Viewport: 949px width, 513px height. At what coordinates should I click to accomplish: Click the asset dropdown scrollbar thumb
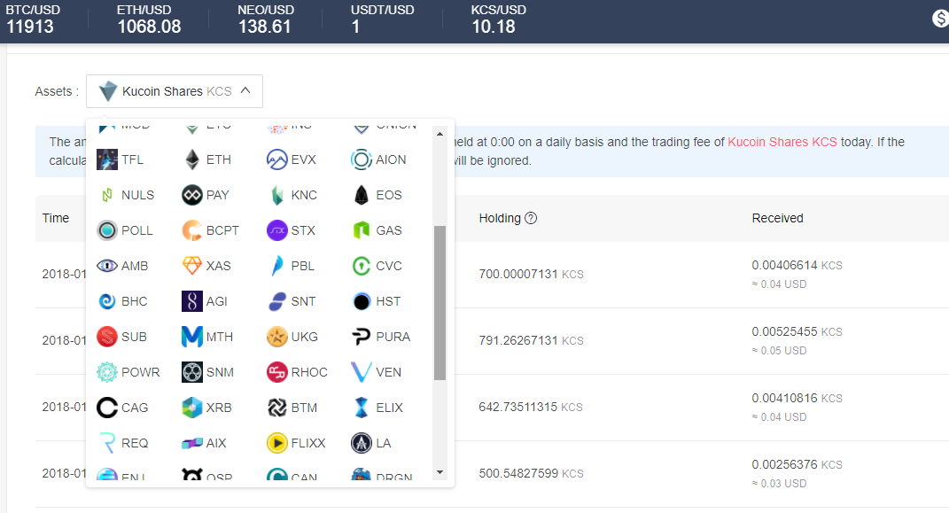pos(440,303)
